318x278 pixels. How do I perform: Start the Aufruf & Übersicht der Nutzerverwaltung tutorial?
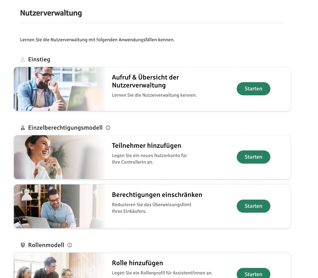pyautogui.click(x=253, y=89)
